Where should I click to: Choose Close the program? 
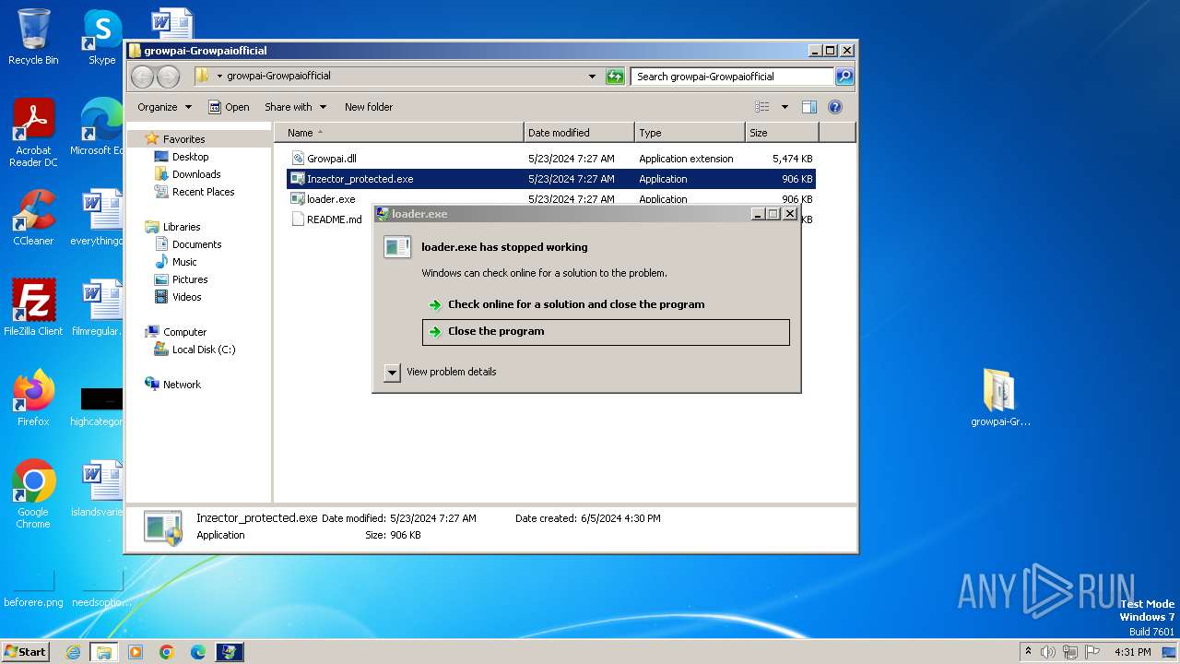[606, 332]
